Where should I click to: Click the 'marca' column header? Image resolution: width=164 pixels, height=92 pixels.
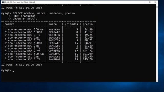53,24
